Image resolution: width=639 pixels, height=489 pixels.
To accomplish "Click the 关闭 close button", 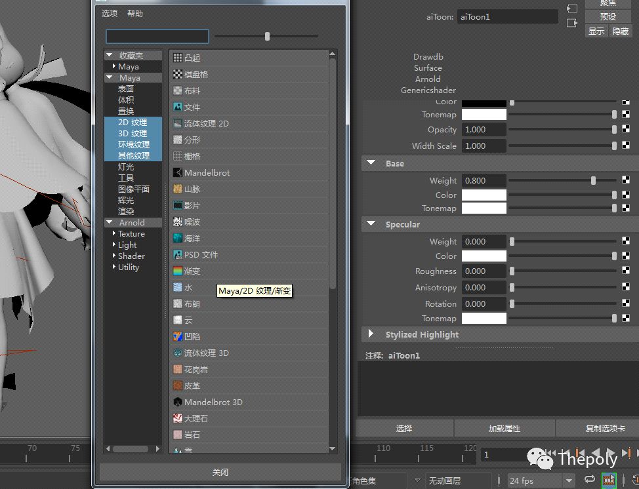I will pyautogui.click(x=220, y=473).
